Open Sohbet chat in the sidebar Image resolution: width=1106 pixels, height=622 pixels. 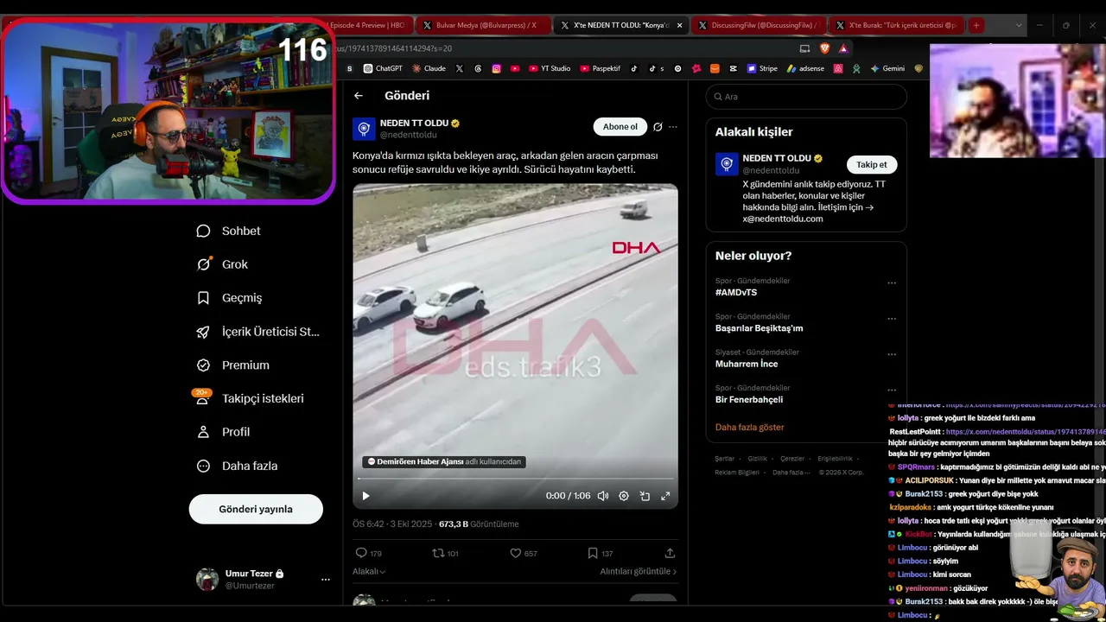[x=229, y=231]
